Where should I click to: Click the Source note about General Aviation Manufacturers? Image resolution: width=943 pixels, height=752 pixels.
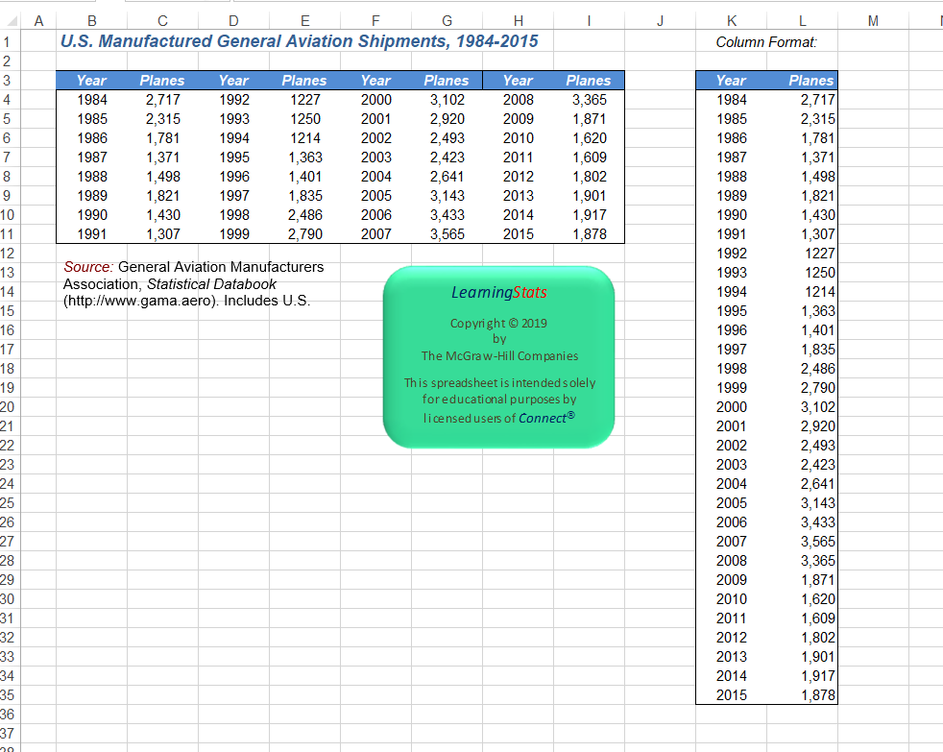193,283
